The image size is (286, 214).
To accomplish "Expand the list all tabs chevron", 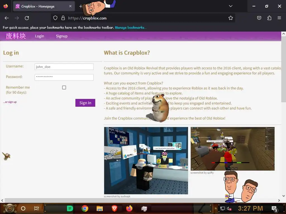I will click(x=230, y=6).
